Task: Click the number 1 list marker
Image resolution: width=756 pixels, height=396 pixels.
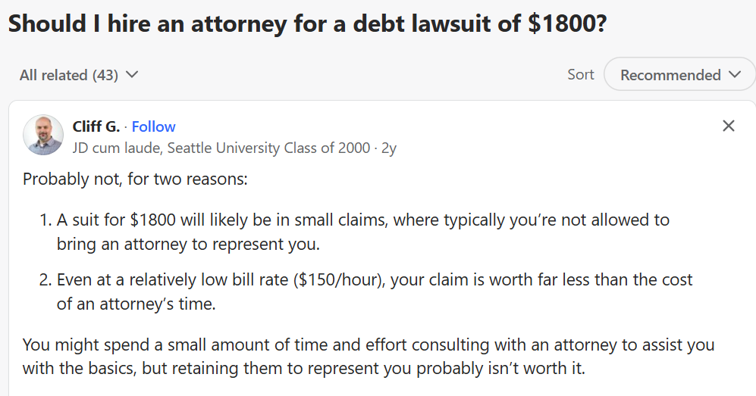Action: tap(45, 220)
